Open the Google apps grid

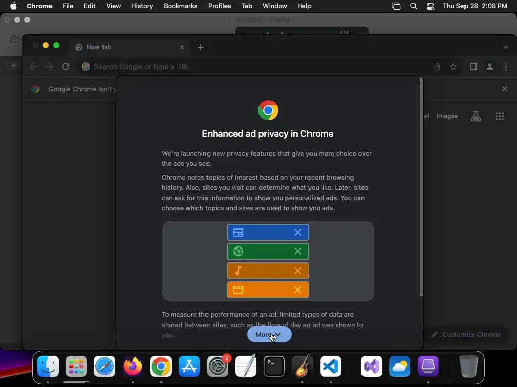pyautogui.click(x=499, y=116)
